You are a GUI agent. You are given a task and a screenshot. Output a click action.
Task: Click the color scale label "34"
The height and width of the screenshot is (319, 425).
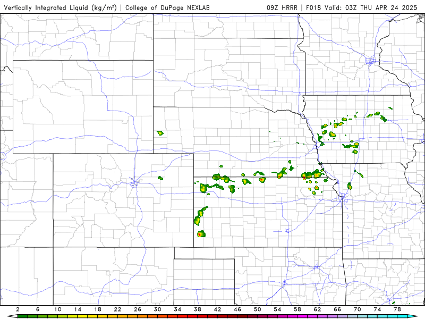click(x=177, y=309)
